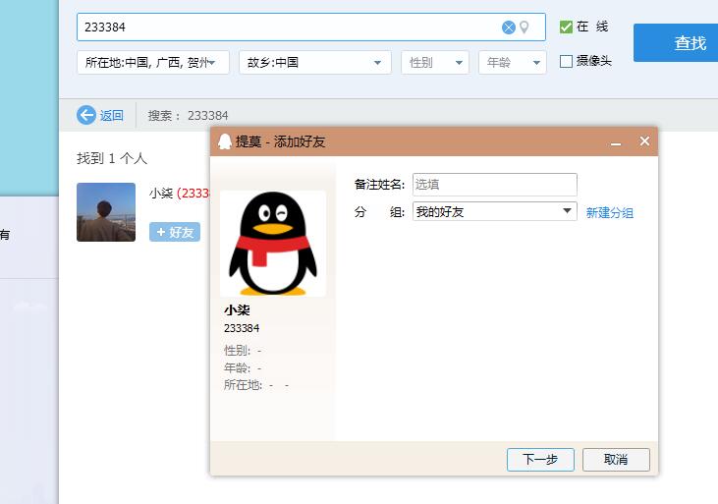Minimize the add friend dialog
The height and width of the screenshot is (504, 718).
click(616, 142)
